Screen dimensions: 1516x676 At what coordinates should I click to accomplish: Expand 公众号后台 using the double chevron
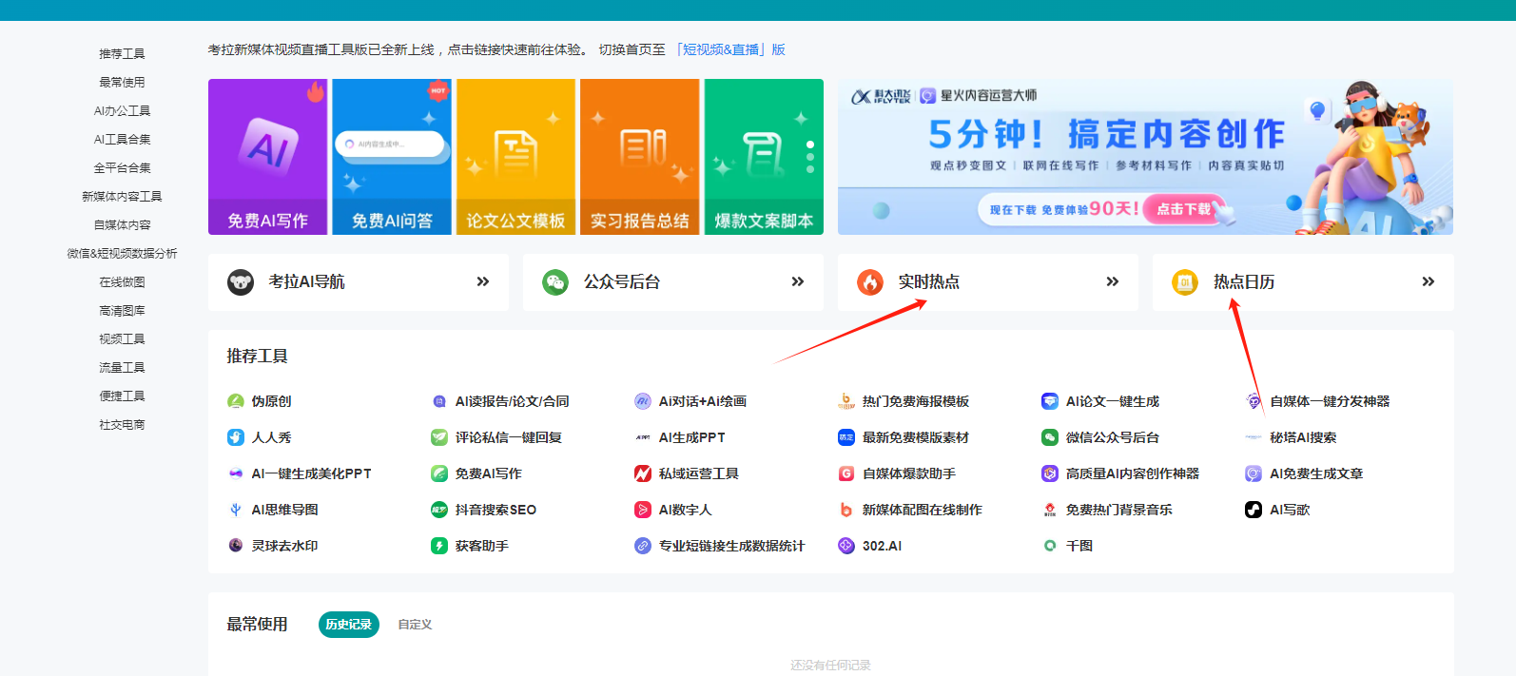pyautogui.click(x=798, y=282)
